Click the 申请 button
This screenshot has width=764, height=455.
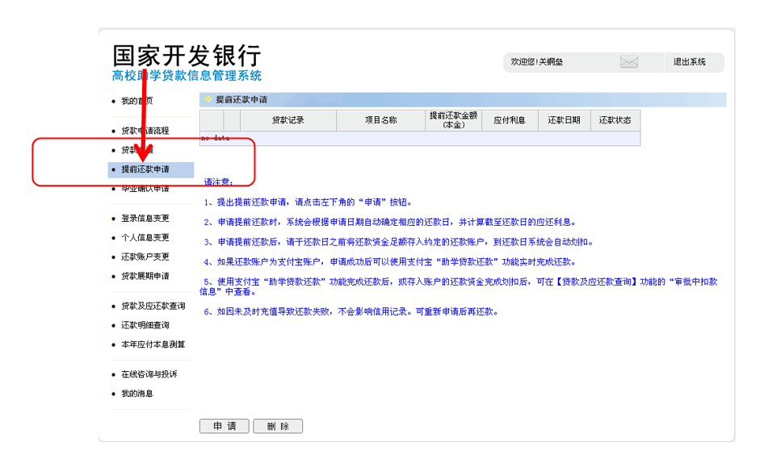point(225,426)
